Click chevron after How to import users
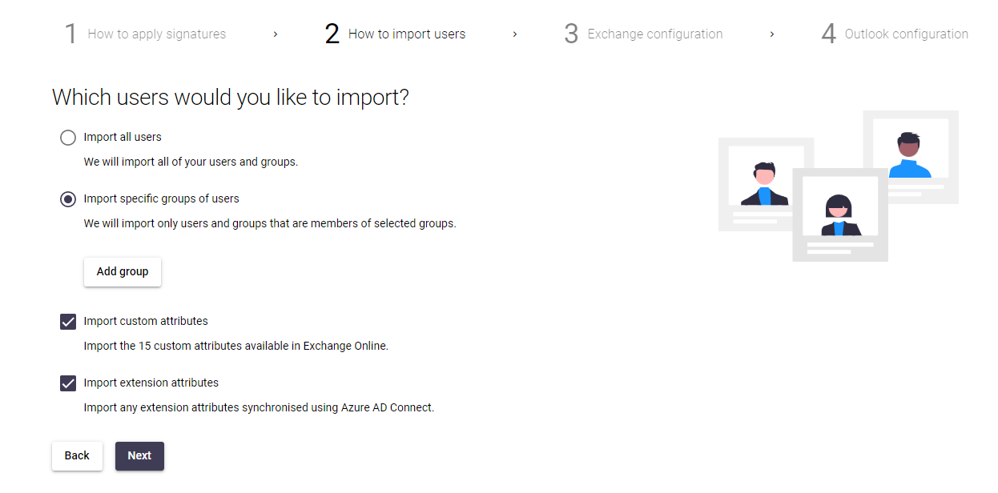The image size is (998, 493). pos(515,34)
